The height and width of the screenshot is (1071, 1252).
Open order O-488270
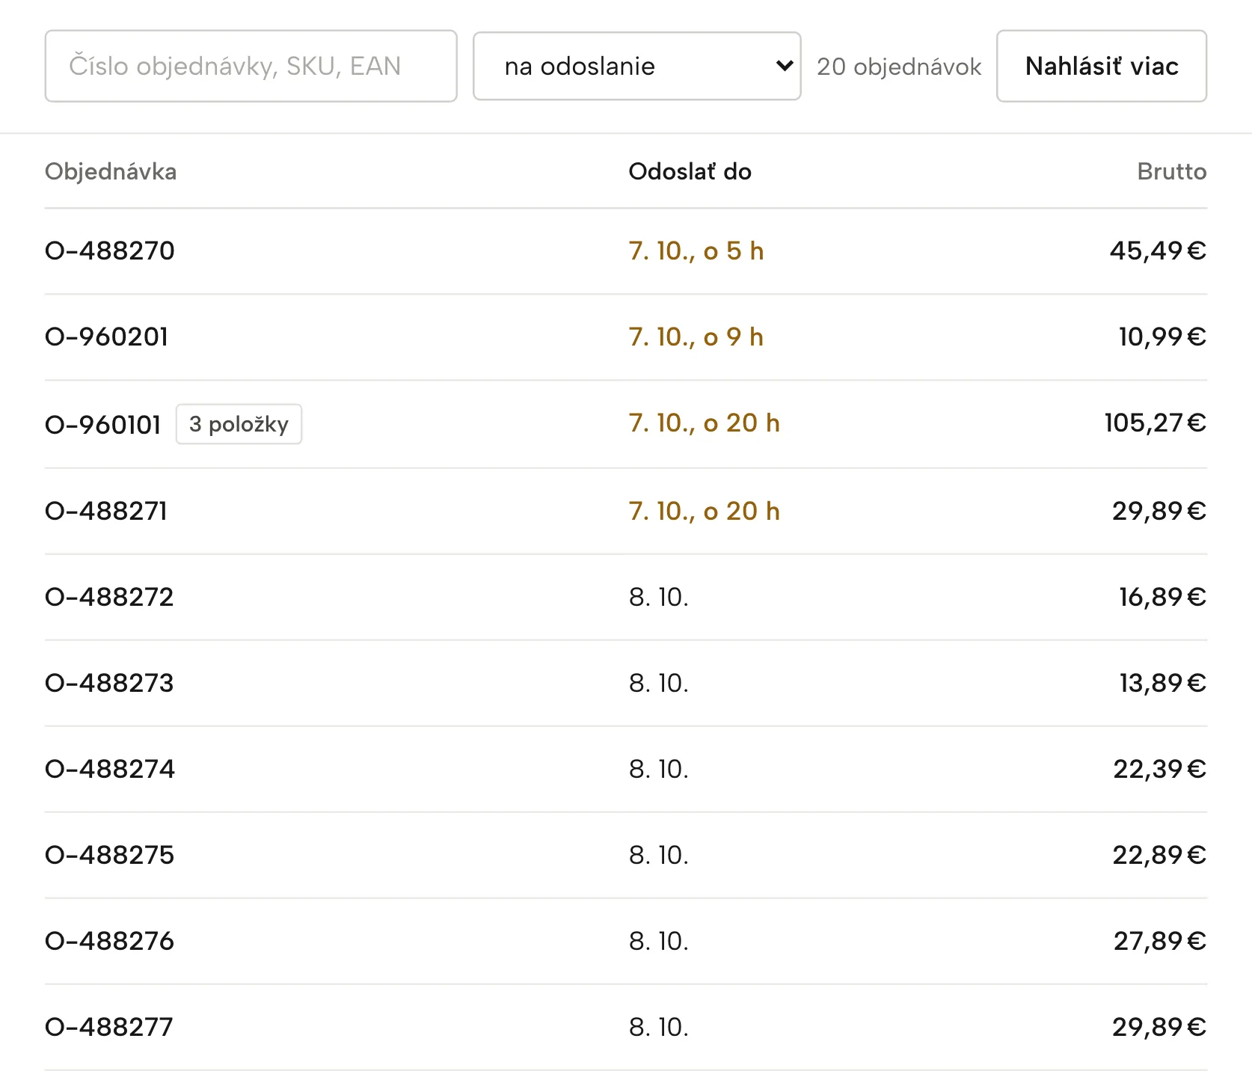pos(110,251)
